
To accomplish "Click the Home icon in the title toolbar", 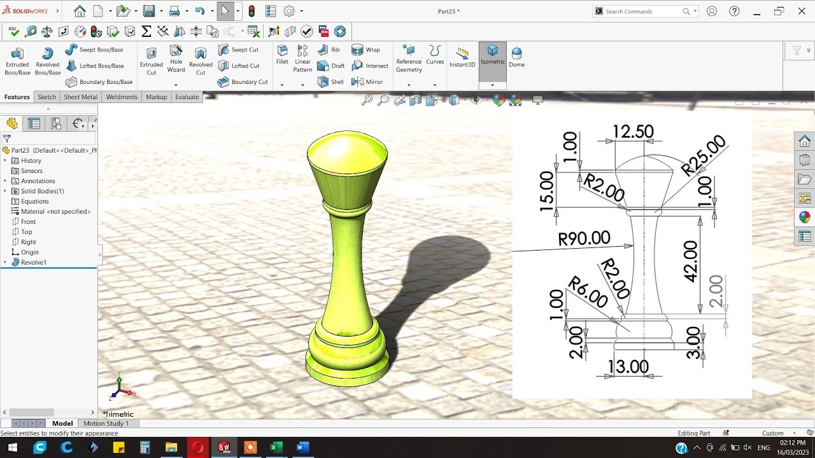I will coord(80,11).
